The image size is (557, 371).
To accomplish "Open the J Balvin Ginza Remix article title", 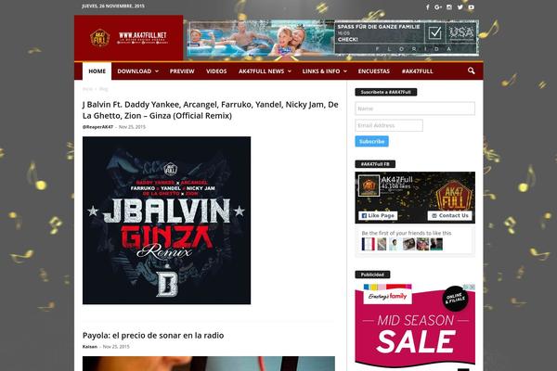I will pyautogui.click(x=211, y=110).
